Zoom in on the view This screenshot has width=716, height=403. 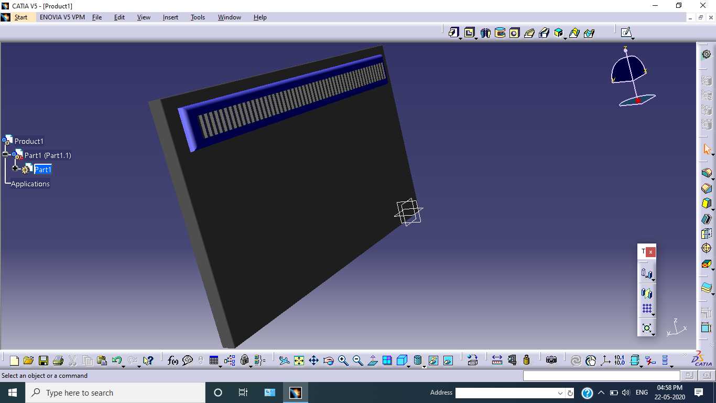[x=343, y=360]
